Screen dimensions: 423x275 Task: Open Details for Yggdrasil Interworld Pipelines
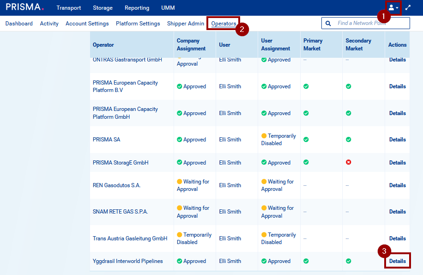(397, 261)
